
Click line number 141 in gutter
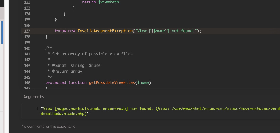click(x=27, y=54)
